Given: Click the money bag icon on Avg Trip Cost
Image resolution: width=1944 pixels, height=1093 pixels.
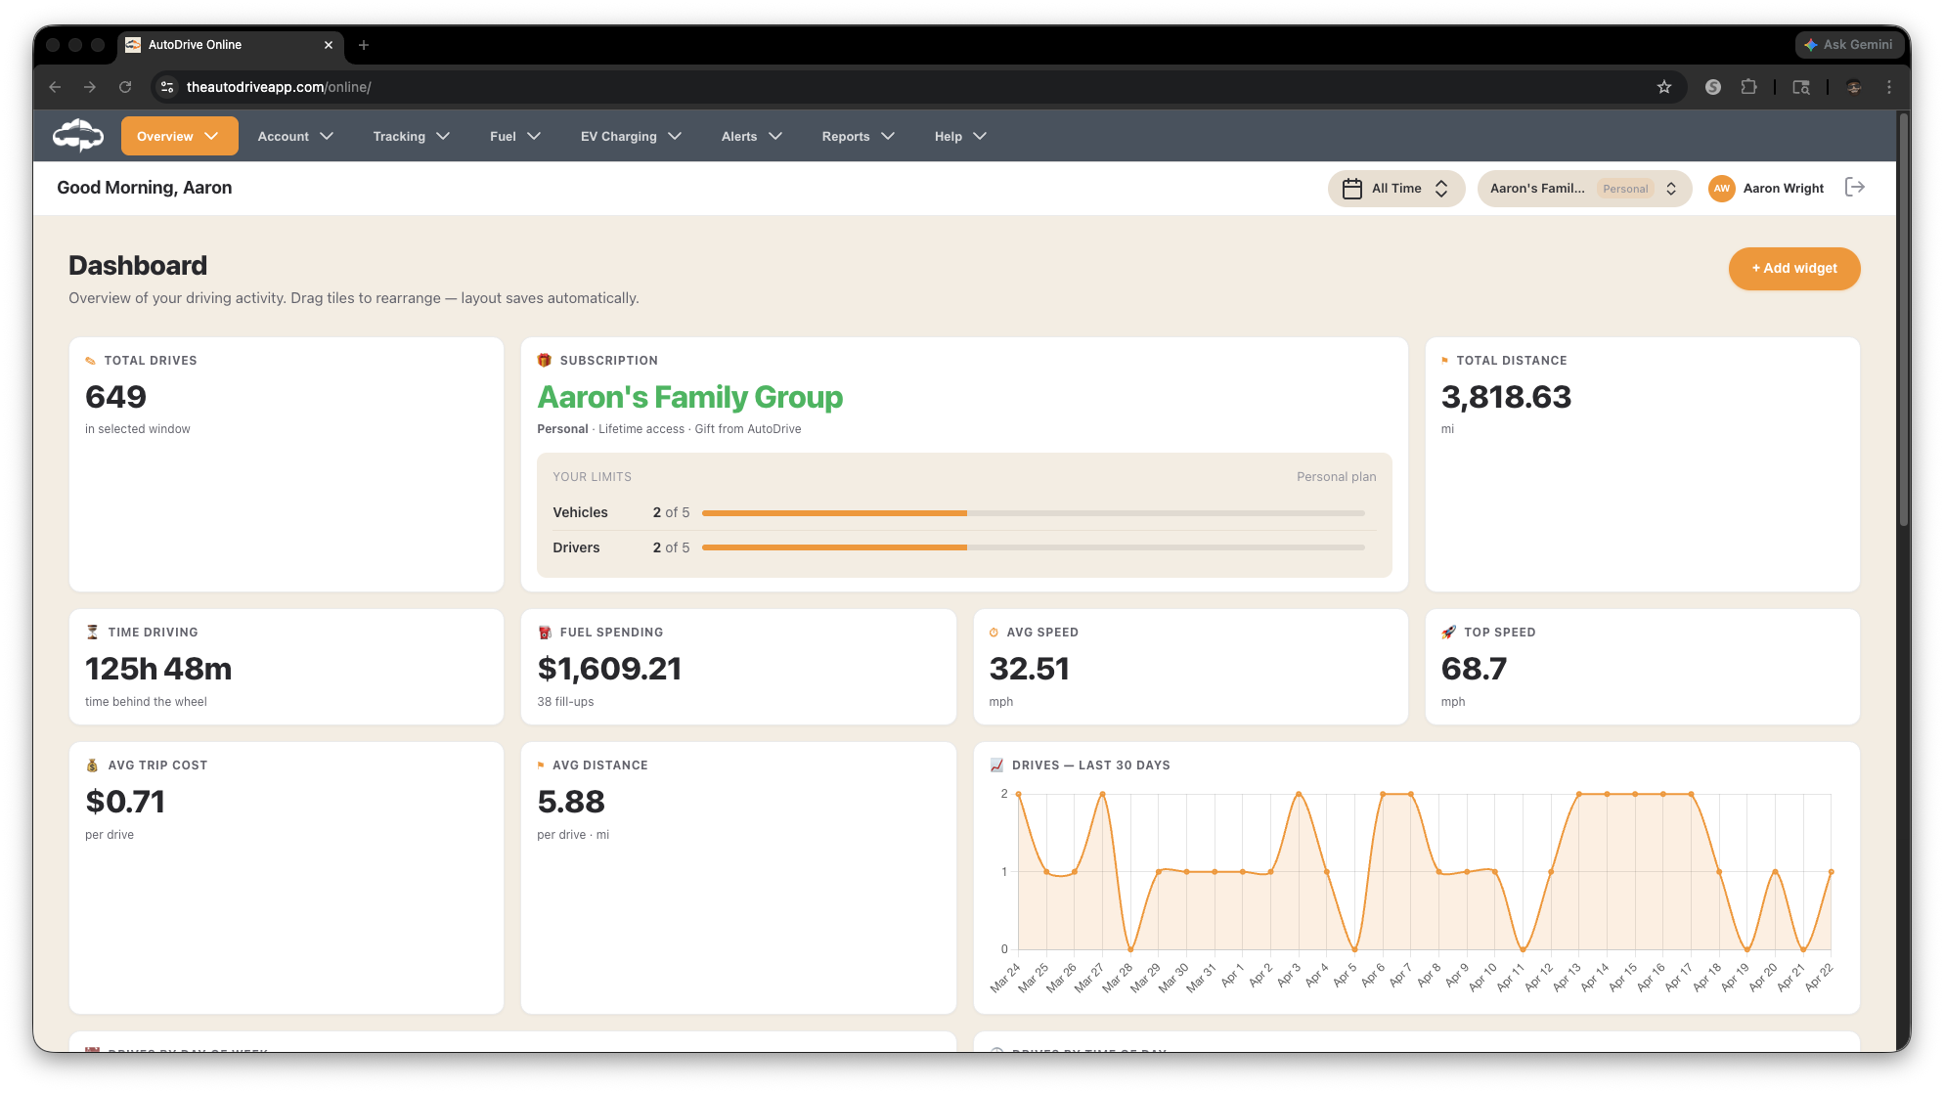Looking at the screenshot, I should click(92, 765).
